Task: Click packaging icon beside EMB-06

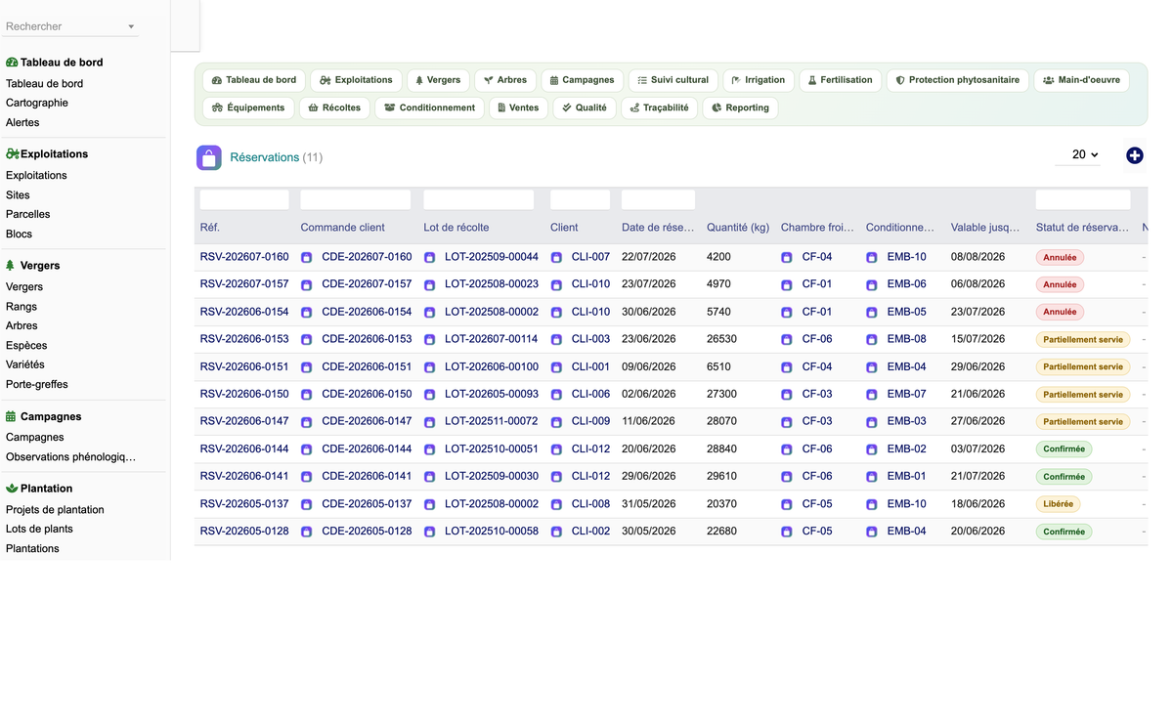Action: pos(872,285)
